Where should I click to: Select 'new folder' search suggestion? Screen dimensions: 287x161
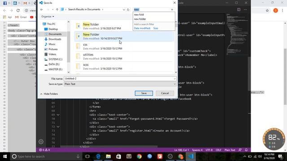140,19
